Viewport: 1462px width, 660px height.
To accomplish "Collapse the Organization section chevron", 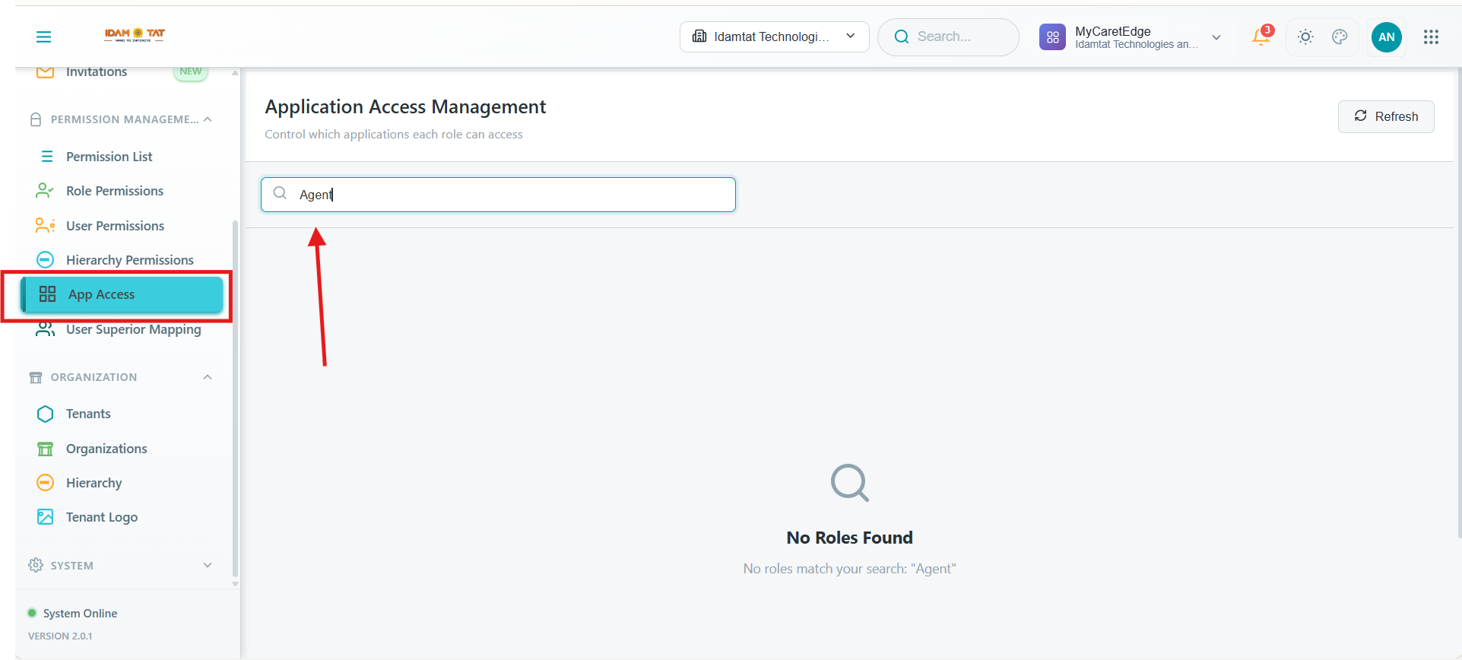I will (x=208, y=377).
